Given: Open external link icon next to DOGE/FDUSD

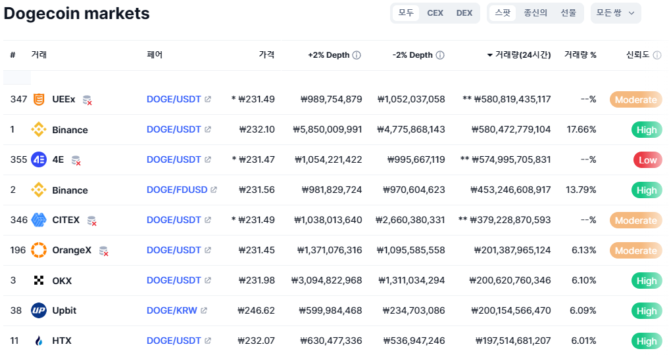Looking at the screenshot, I should click(x=214, y=190).
